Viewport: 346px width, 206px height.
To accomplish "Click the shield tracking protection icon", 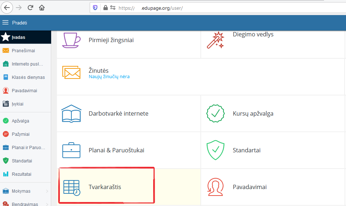I will pos(95,8).
